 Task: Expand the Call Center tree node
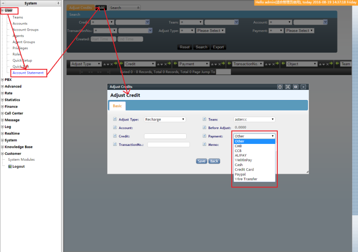tap(2, 113)
